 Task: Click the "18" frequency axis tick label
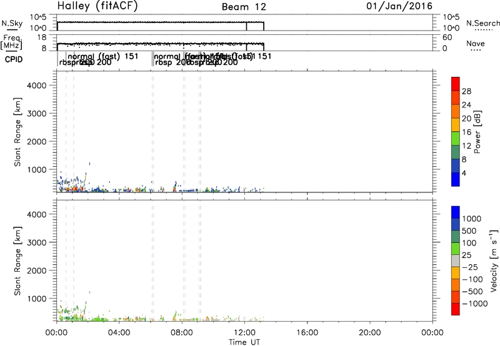[42, 37]
